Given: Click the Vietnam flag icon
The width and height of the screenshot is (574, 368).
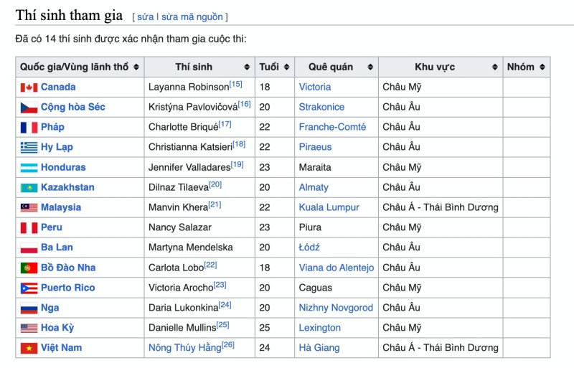Looking at the screenshot, I should pos(29,349).
